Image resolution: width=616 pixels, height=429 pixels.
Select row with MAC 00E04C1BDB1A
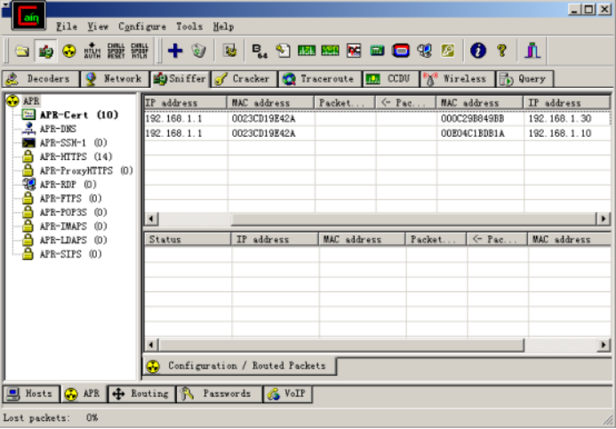pyautogui.click(x=377, y=133)
